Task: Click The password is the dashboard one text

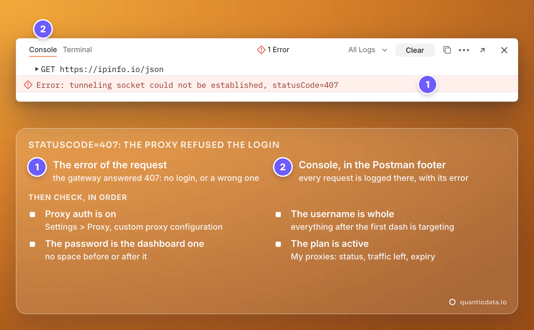Action: (124, 244)
